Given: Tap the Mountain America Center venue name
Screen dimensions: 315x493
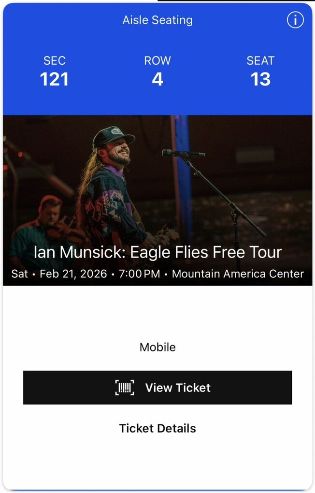Looking at the screenshot, I should click(x=238, y=274).
